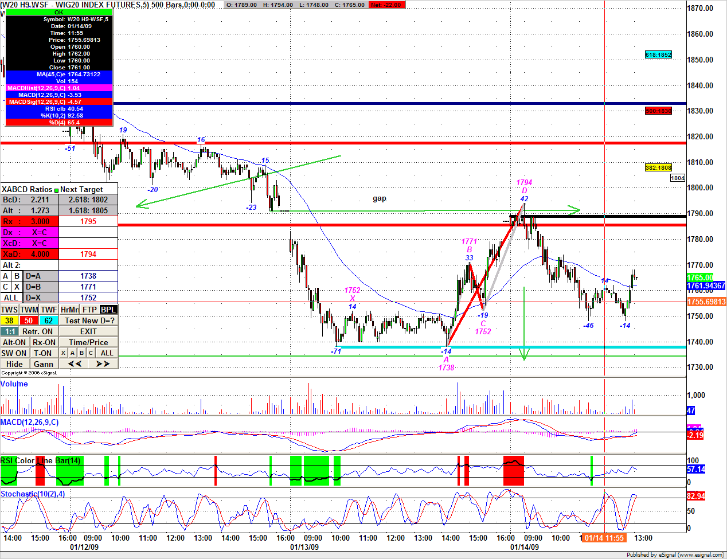This screenshot has height=559, width=727.
Task: Click the MACD(12,26,9,C) study label
Action: pyautogui.click(x=29, y=422)
